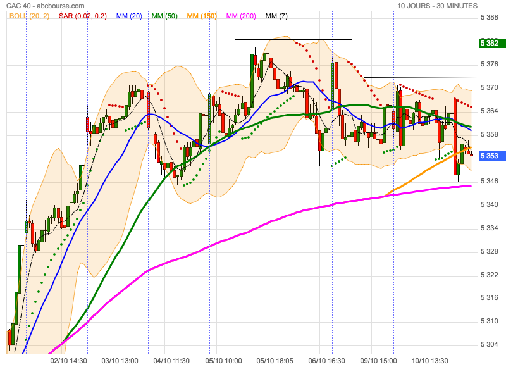
Task: Select the black MM (7) legend entry
Action: (x=276, y=16)
